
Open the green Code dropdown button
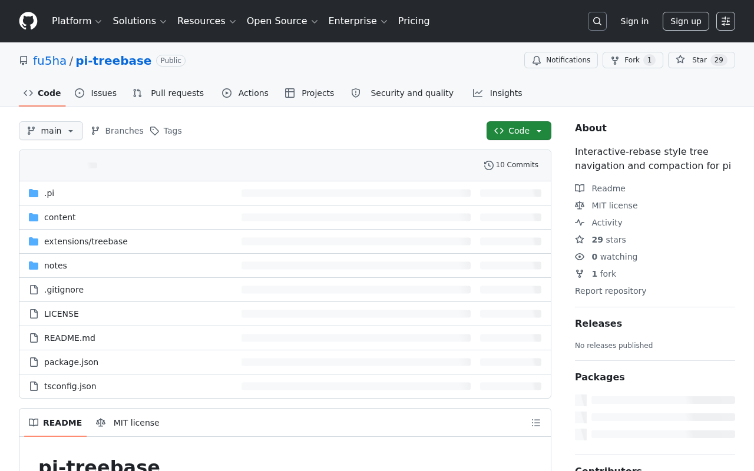(519, 131)
